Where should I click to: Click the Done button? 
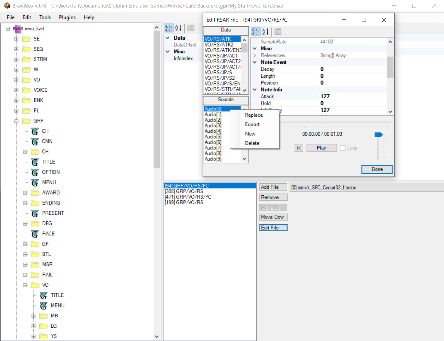coord(377,169)
